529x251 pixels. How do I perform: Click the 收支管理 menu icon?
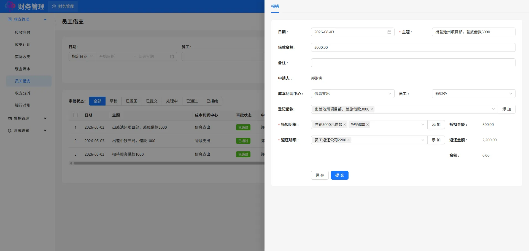pyautogui.click(x=10, y=19)
